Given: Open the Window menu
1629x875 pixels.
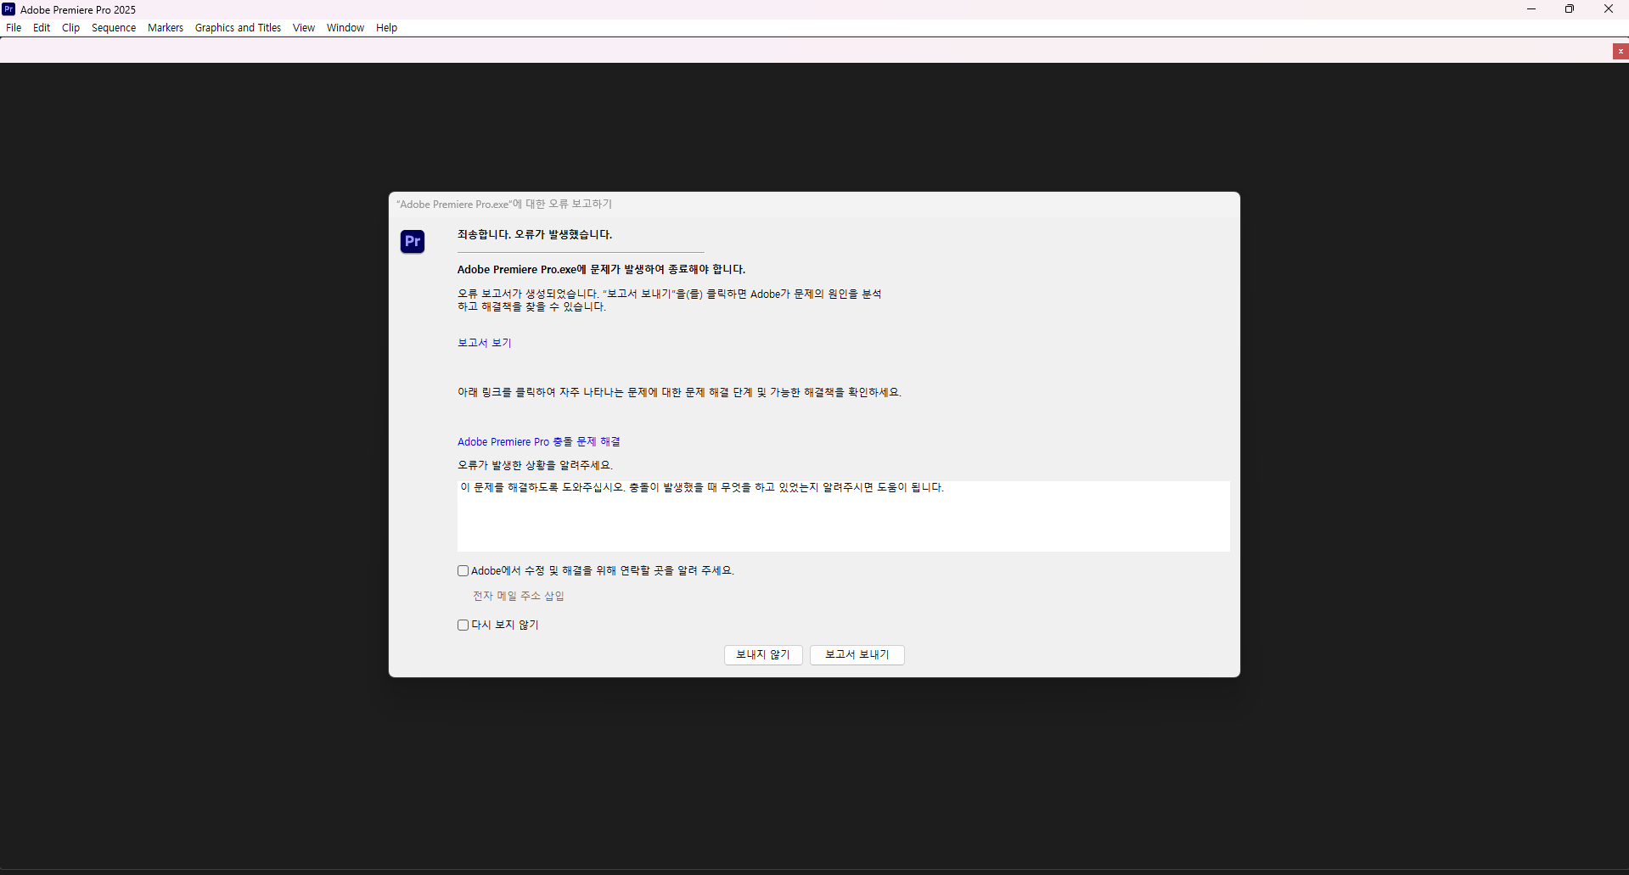Looking at the screenshot, I should (345, 27).
